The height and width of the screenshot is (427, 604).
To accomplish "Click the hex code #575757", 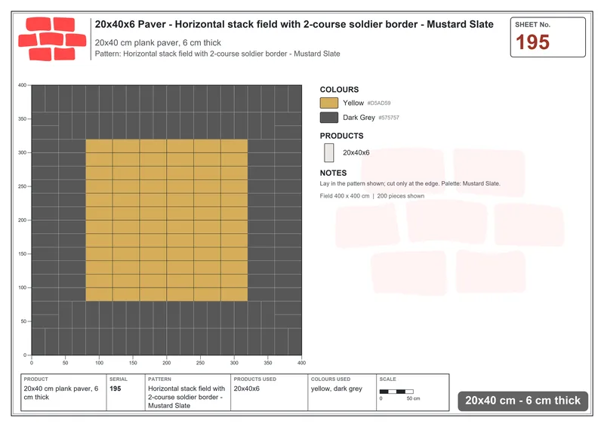I will point(389,118).
